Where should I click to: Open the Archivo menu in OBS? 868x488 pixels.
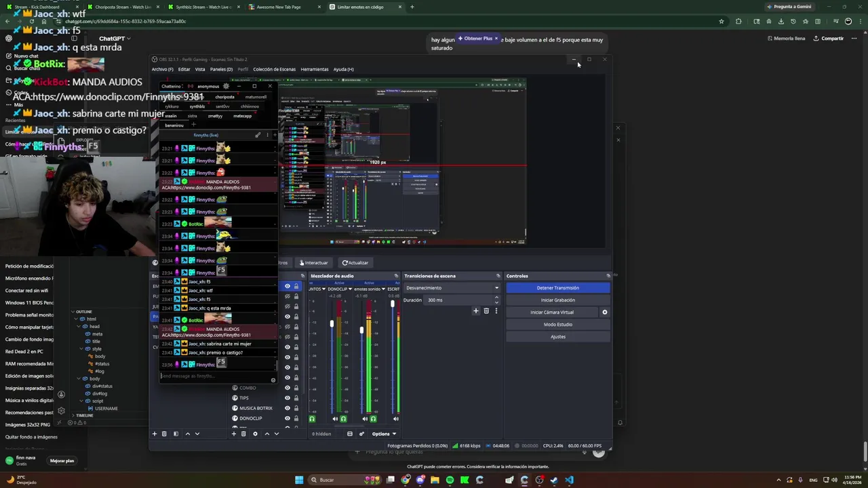pos(162,69)
